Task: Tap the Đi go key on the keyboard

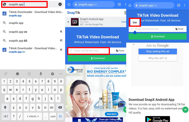Action: tap(60, 116)
